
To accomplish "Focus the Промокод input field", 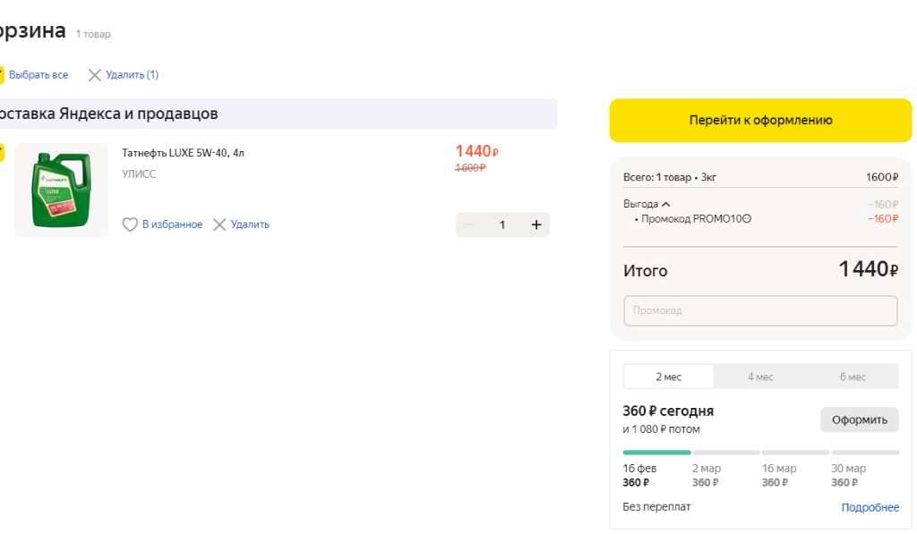I will pos(760,310).
